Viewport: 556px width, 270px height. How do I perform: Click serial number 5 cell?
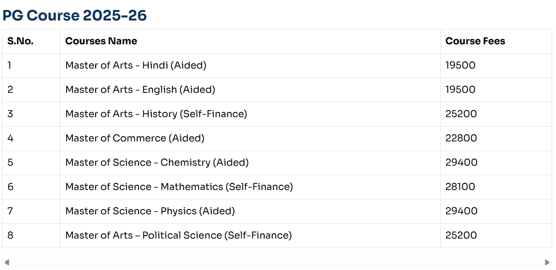point(10,163)
